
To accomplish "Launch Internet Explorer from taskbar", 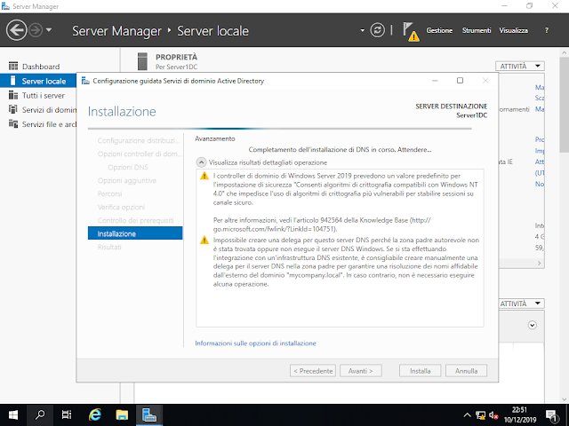I will click(x=95, y=414).
